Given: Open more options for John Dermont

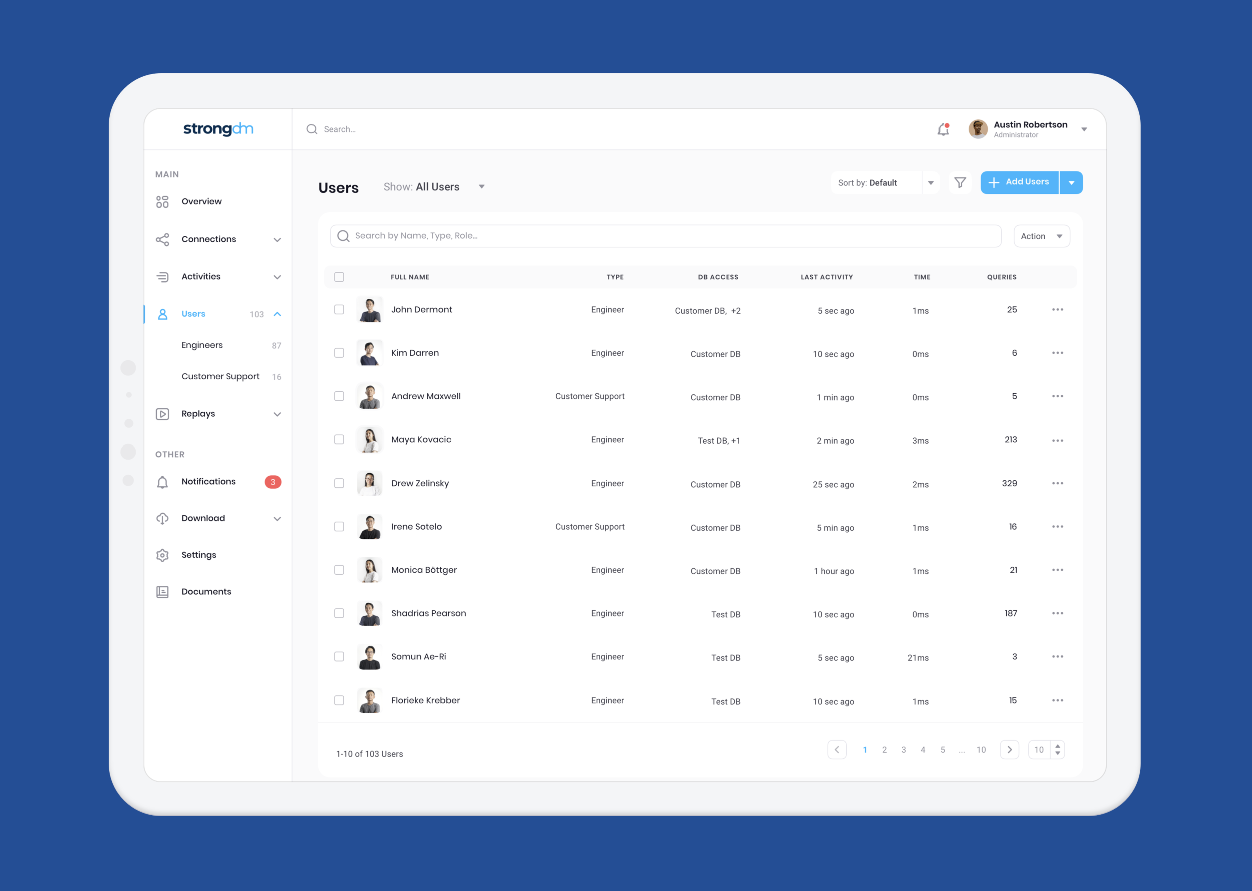Looking at the screenshot, I should 1057,309.
